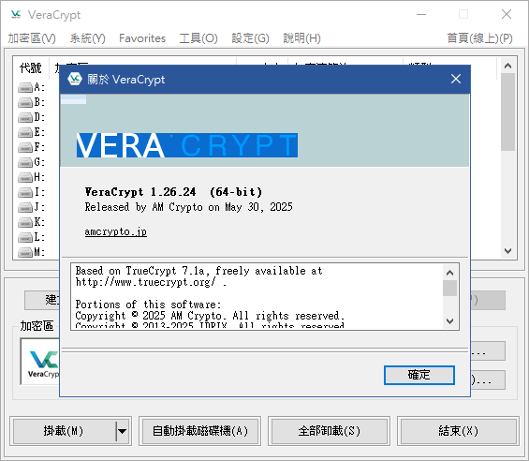
Task: Close the 關於 VeraCrypt dialog
Action: (456, 79)
